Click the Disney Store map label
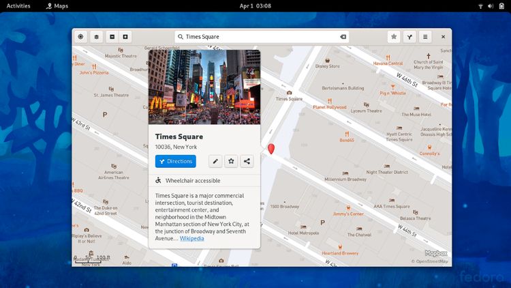The width and height of the screenshot is (511, 288). 327,66
